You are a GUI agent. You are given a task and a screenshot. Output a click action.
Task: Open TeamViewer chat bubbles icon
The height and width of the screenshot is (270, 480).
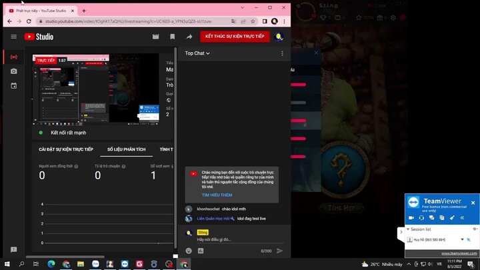tap(431, 218)
